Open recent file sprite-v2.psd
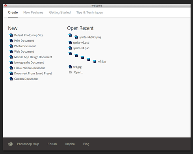 tap(81, 42)
